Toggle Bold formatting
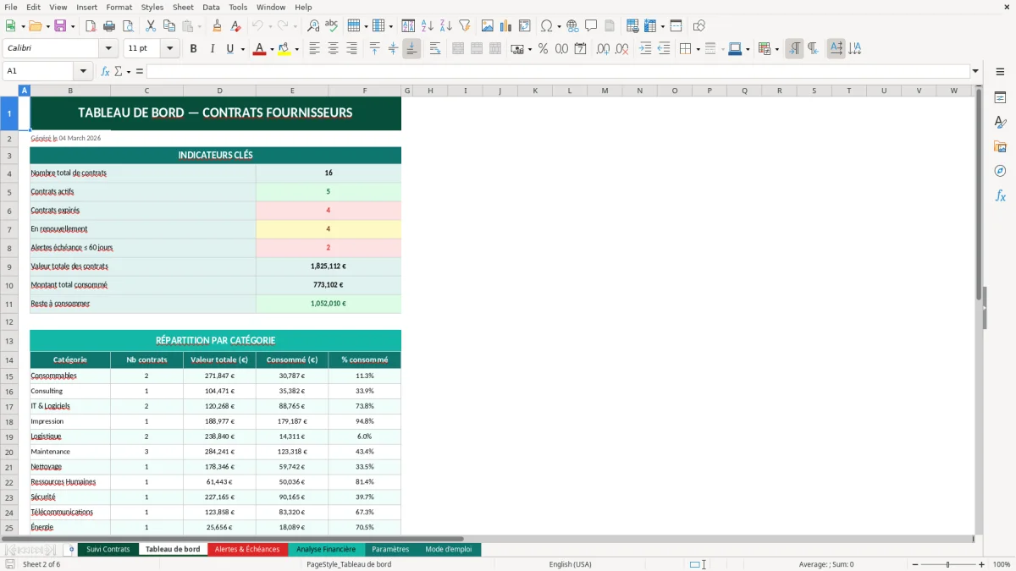Screen dimensions: 1016x571 (193, 49)
